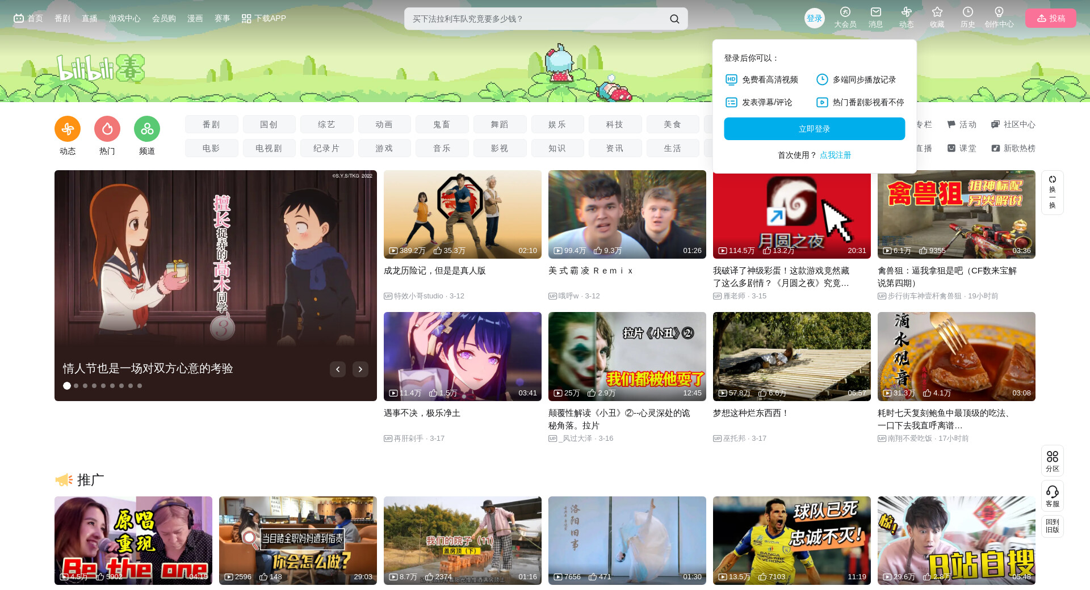Open 新歌热榜 link

1013,148
